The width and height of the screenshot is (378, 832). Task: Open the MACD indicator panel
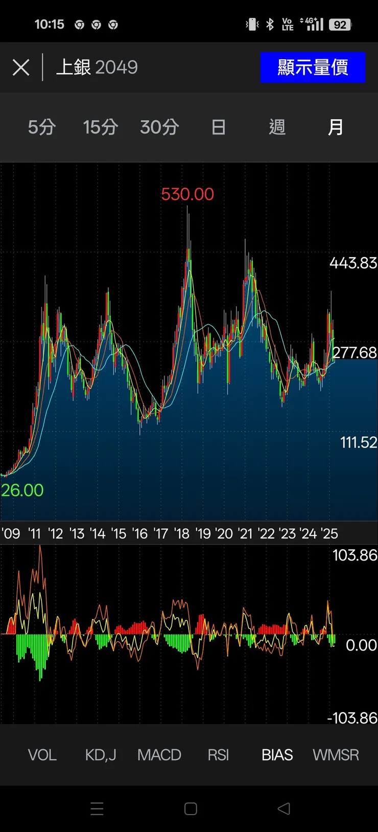pyautogui.click(x=159, y=755)
